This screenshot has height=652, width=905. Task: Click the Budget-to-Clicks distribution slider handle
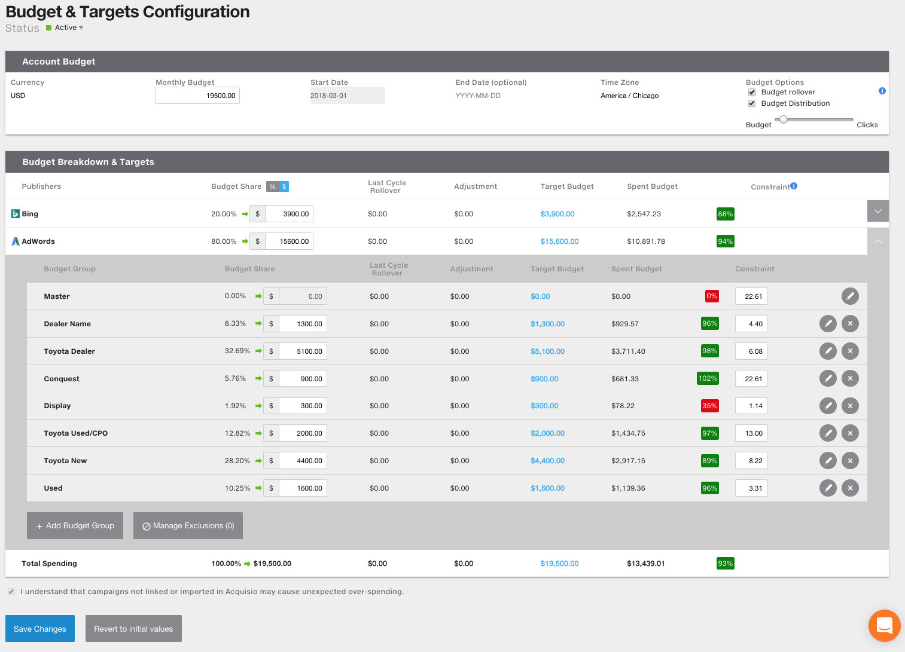(x=783, y=120)
